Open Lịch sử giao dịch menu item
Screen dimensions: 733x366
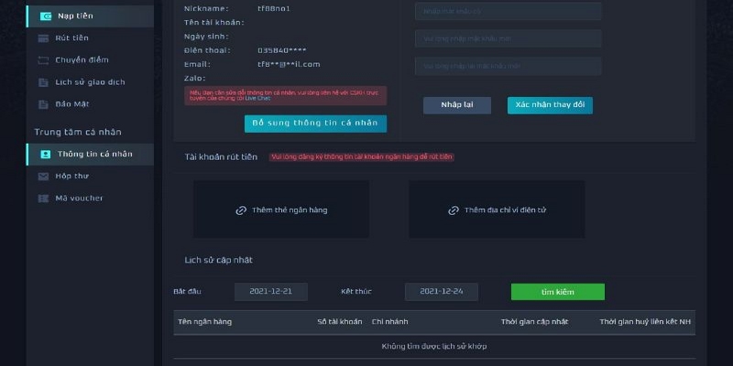click(x=90, y=82)
